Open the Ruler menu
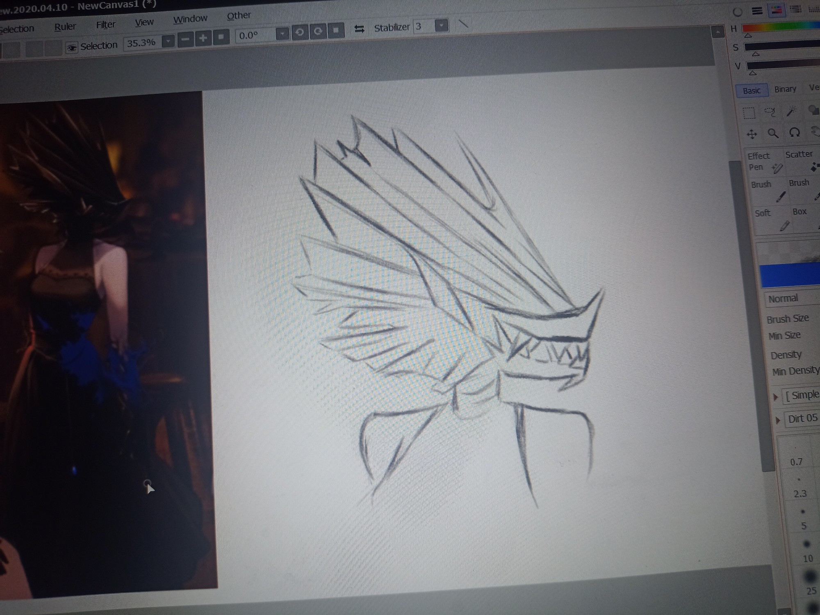This screenshot has height=615, width=820. (65, 27)
